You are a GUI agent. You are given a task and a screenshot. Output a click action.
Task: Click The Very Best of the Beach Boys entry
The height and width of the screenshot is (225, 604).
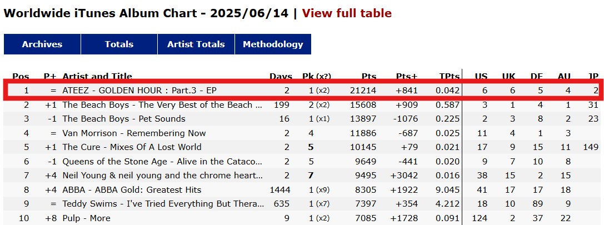click(x=163, y=105)
